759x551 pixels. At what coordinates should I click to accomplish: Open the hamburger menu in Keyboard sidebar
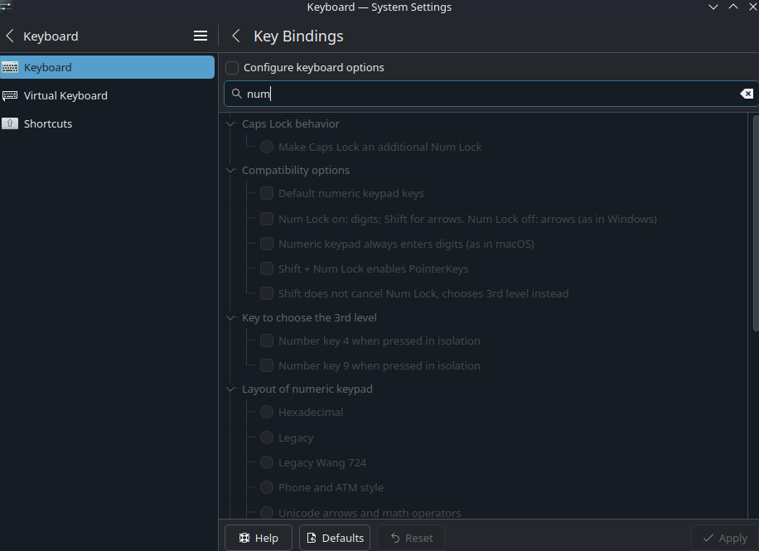pyautogui.click(x=201, y=36)
